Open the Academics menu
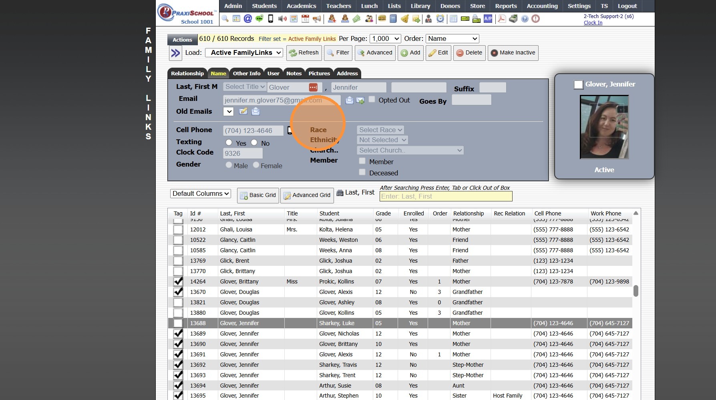Viewport: 716px width, 400px height. pyautogui.click(x=301, y=6)
